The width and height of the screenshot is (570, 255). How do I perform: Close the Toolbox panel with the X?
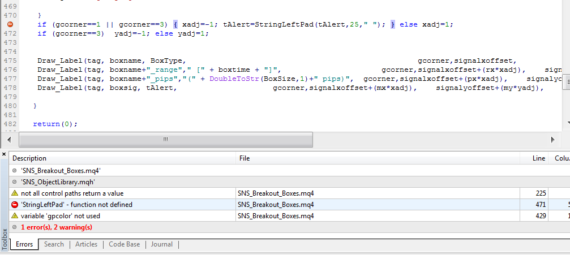(5, 154)
